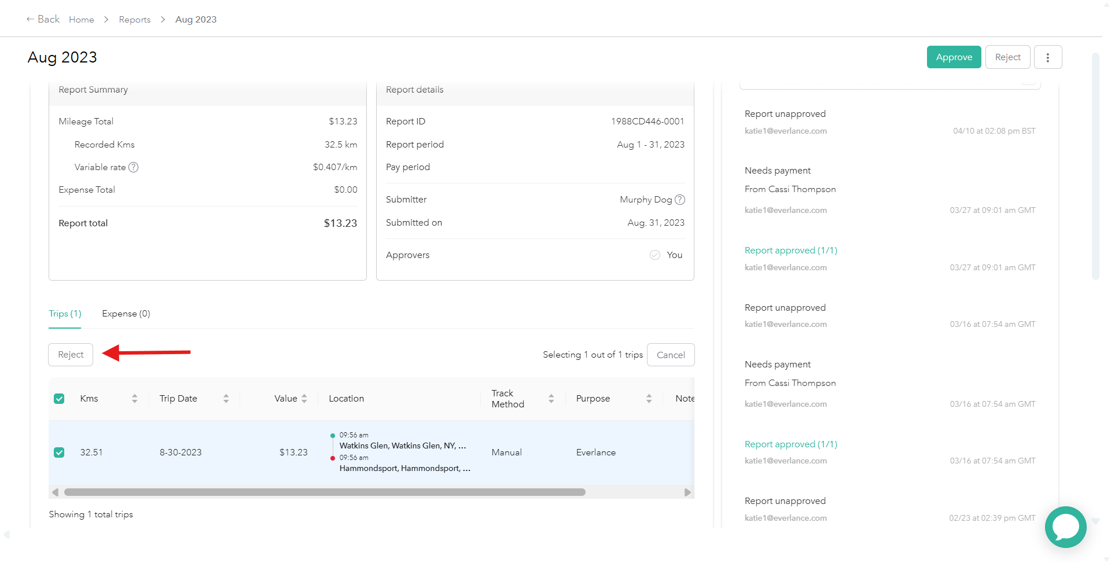1111x563 pixels.
Task: Toggle the select-all trips checkbox in header
Action: coord(59,399)
